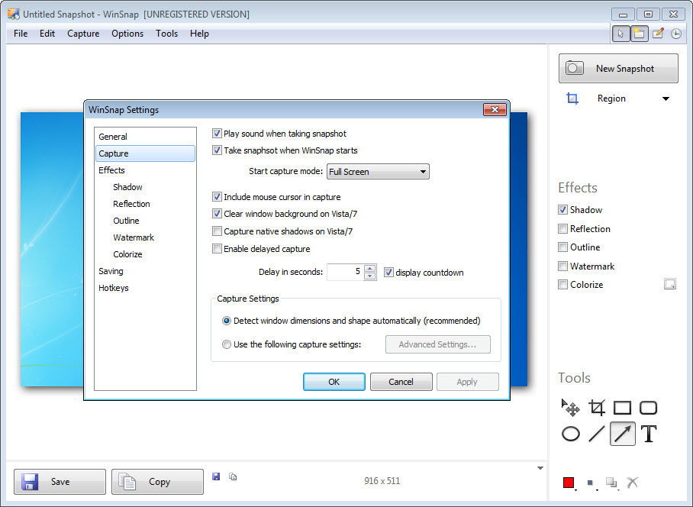Viewport: 693px width, 507px height.
Task: Open the Tools menu
Action: [166, 34]
